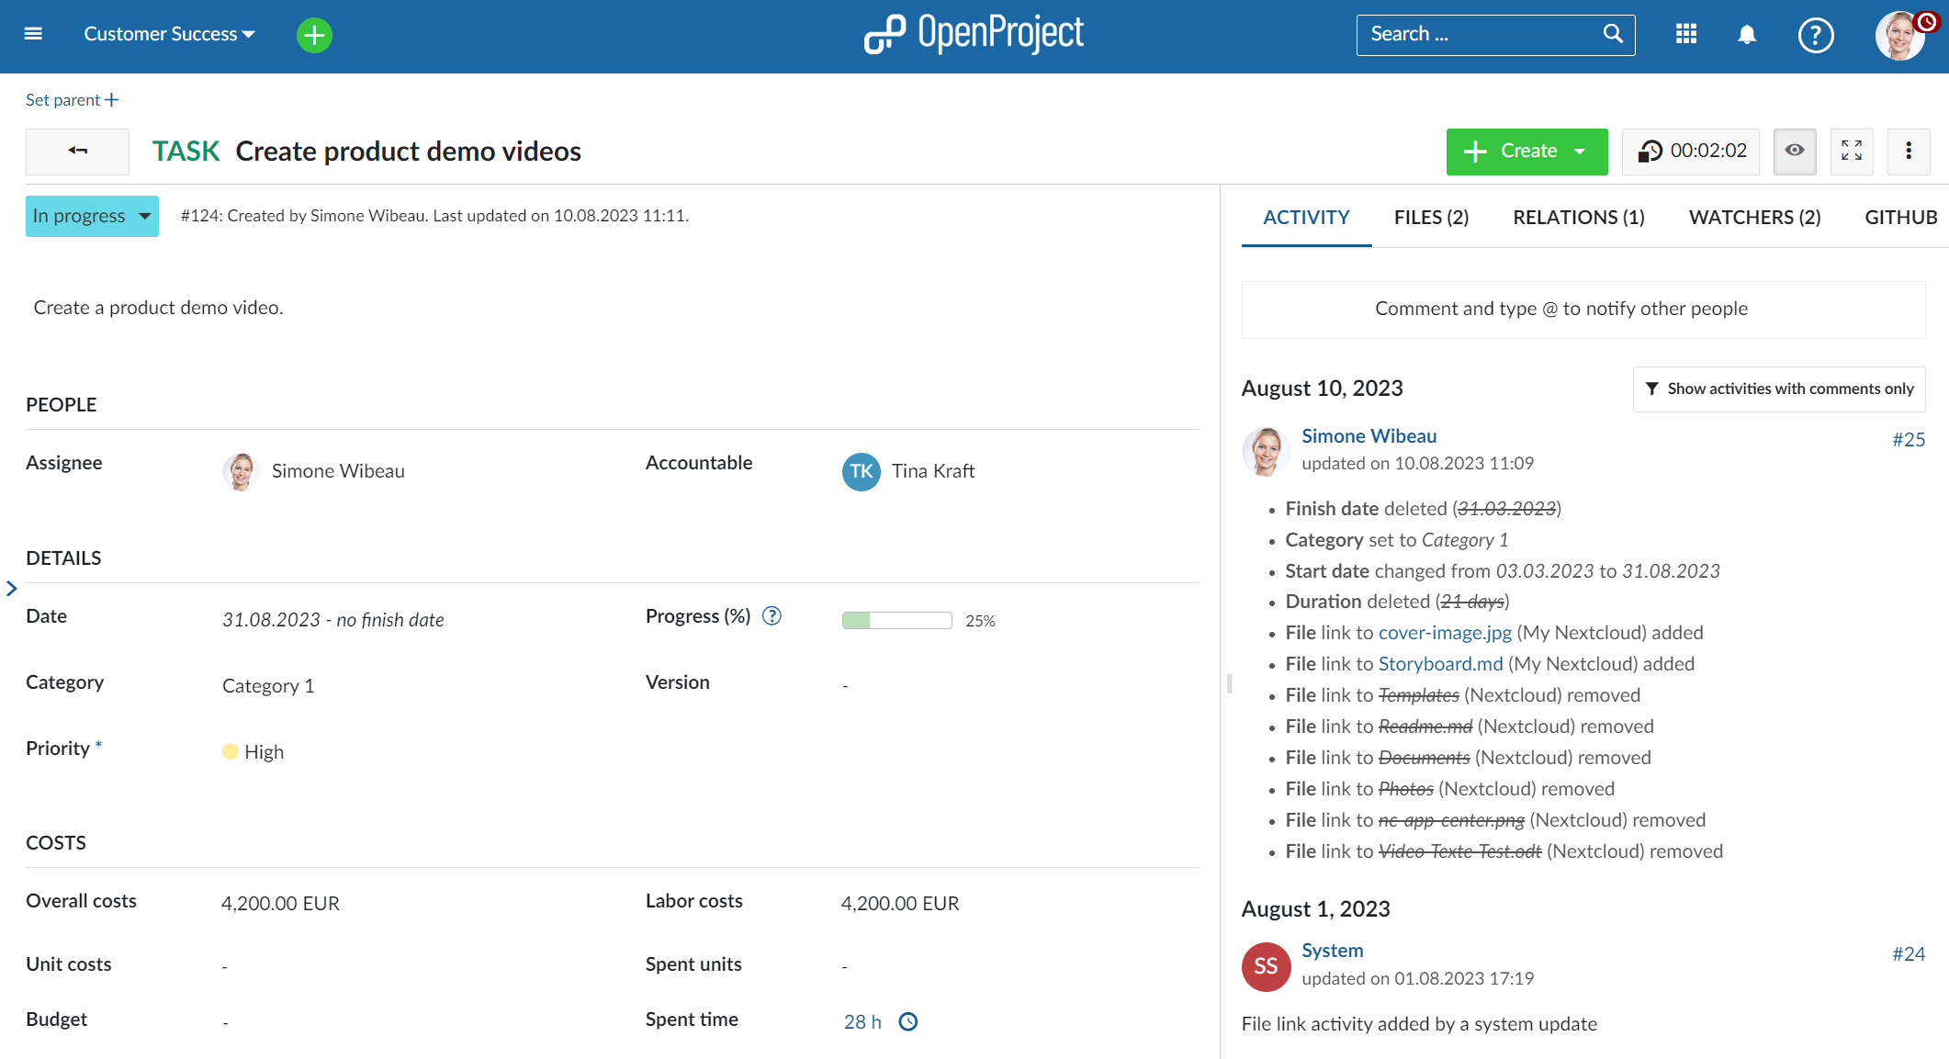Switch to the RELATIONS (1) tab
This screenshot has height=1059, width=1949.
(1579, 217)
